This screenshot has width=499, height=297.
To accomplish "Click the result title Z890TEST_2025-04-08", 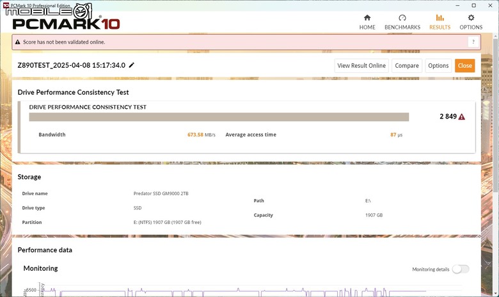I will click(71, 65).
